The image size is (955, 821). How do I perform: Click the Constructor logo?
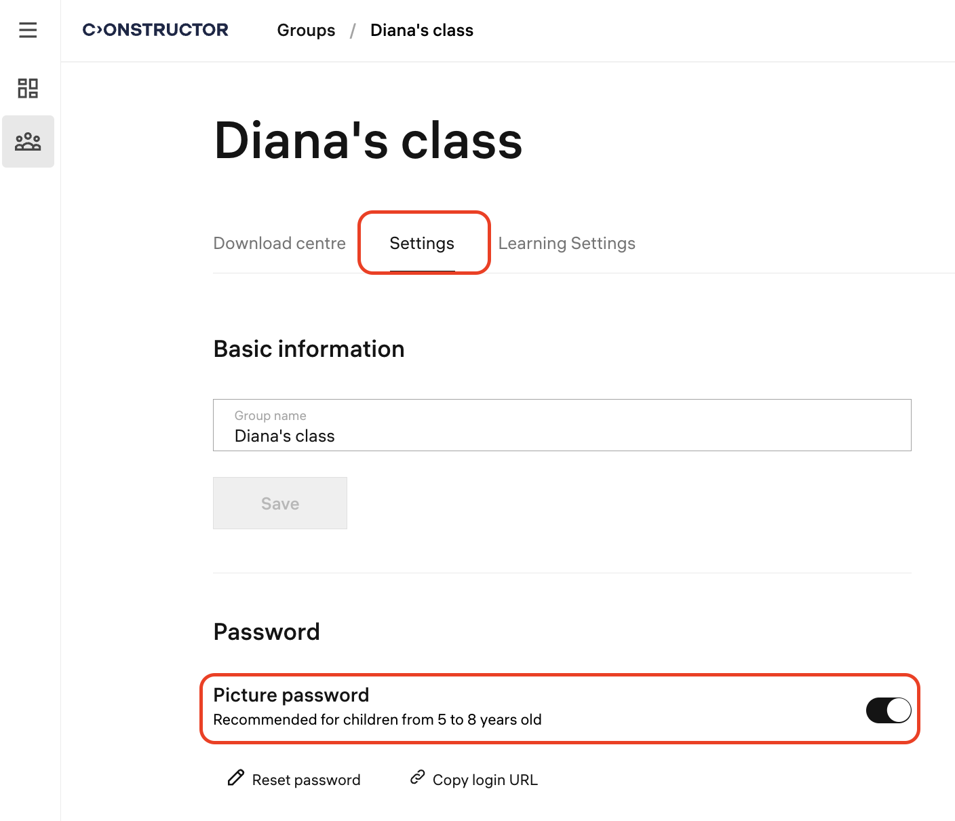tap(155, 30)
